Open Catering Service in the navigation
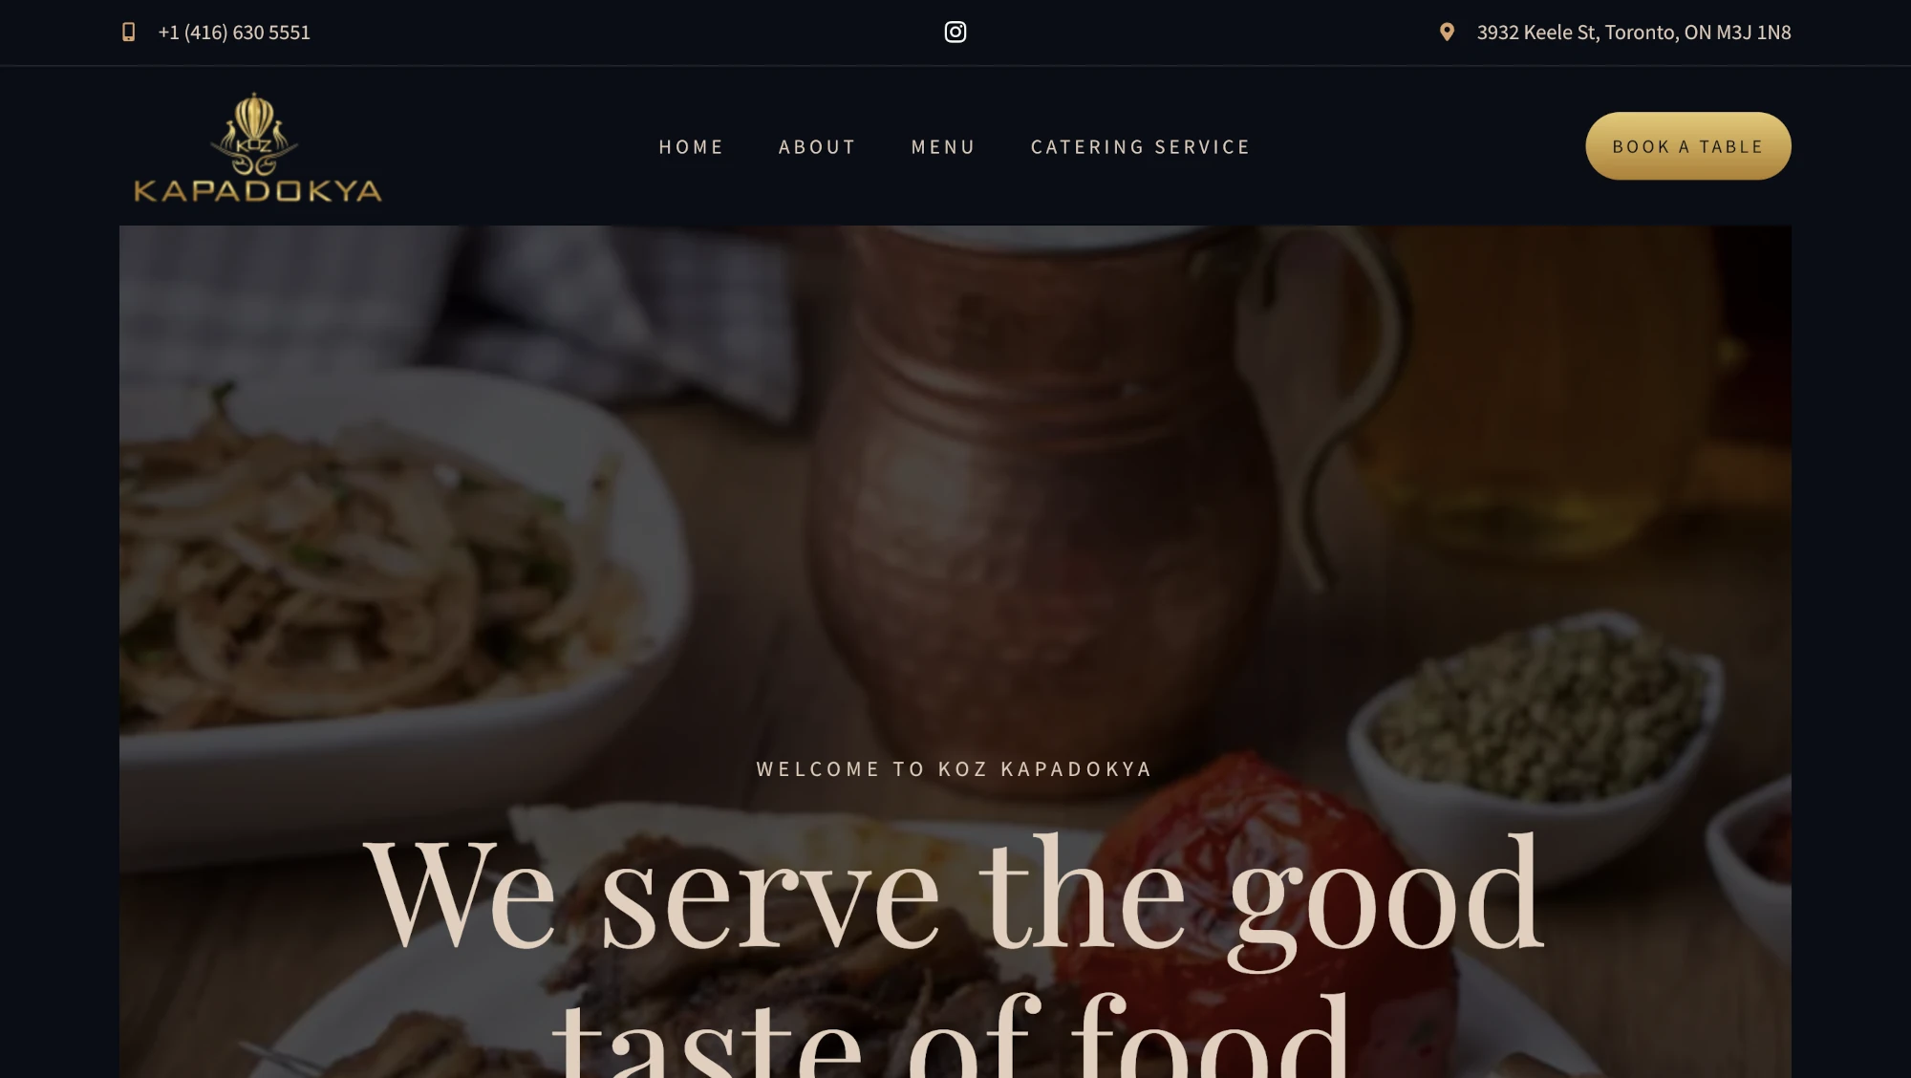 pos(1140,146)
